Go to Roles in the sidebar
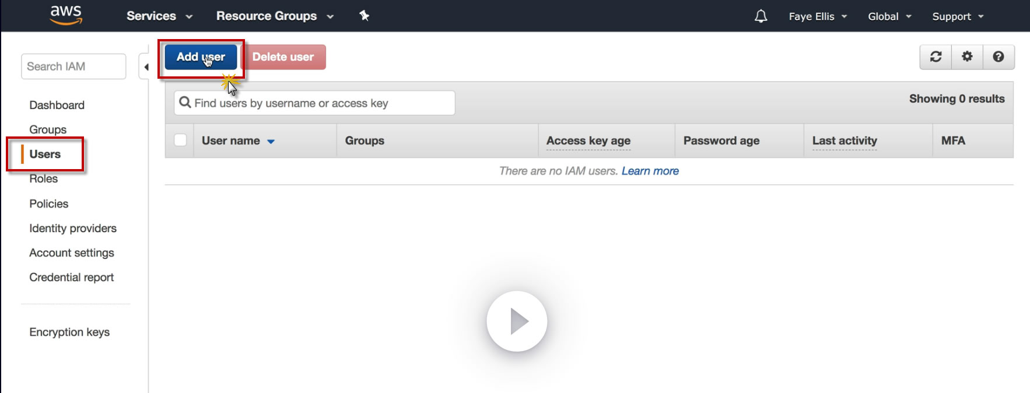Screen dimensions: 1030x393 tap(44, 179)
